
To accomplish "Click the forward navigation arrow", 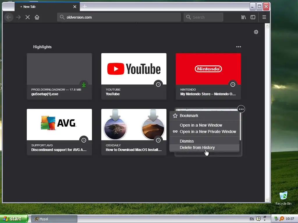I will click(x=18, y=17).
